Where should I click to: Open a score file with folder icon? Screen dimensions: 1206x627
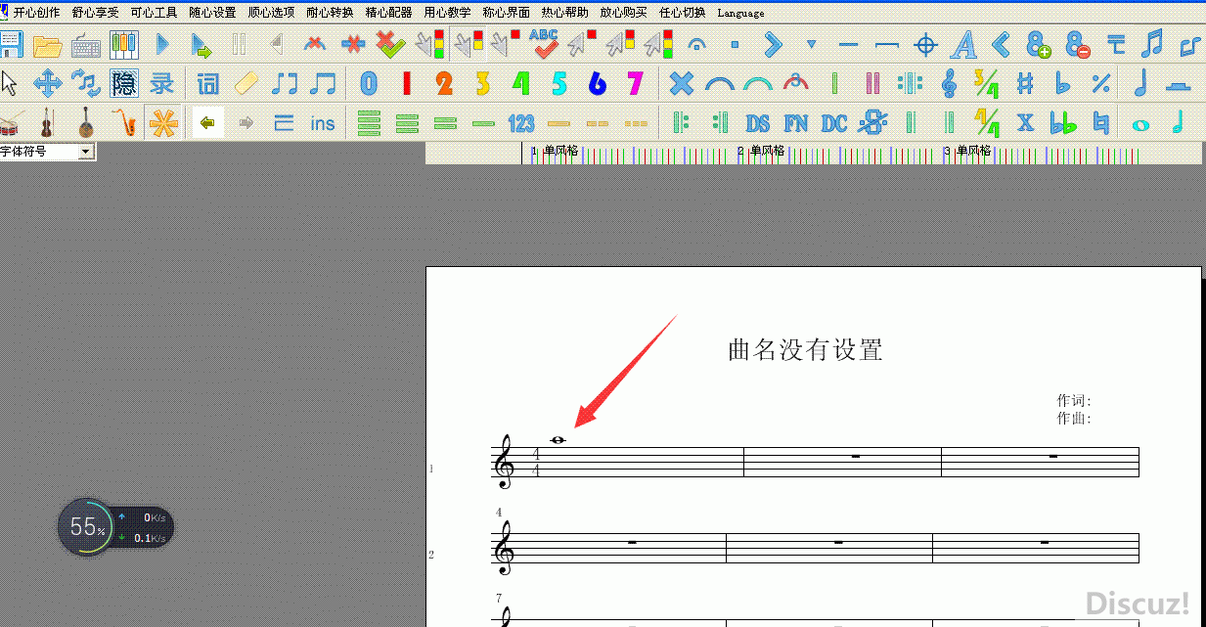point(47,45)
